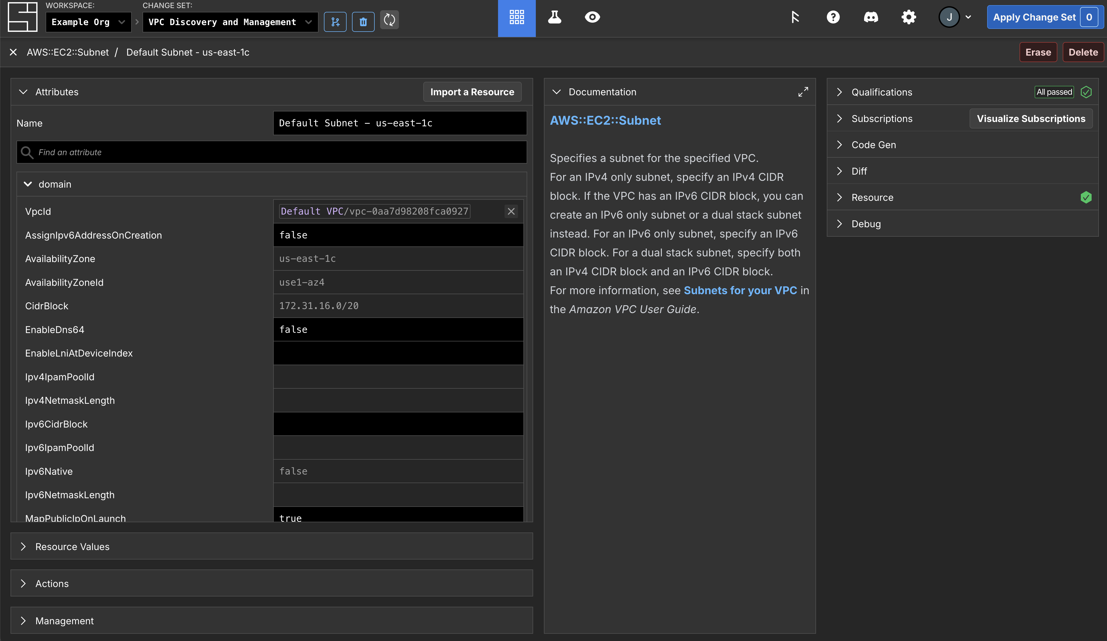Click the cursor pointer icon in top bar

[795, 18]
